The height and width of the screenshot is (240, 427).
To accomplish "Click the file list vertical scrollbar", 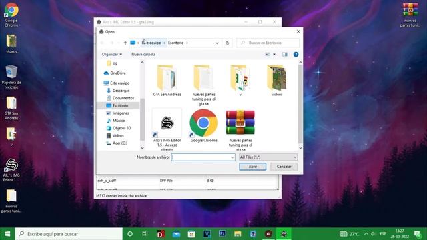I will pos(300,103).
